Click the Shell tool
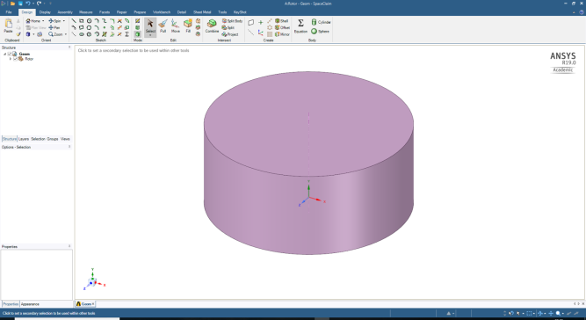 tap(281, 21)
